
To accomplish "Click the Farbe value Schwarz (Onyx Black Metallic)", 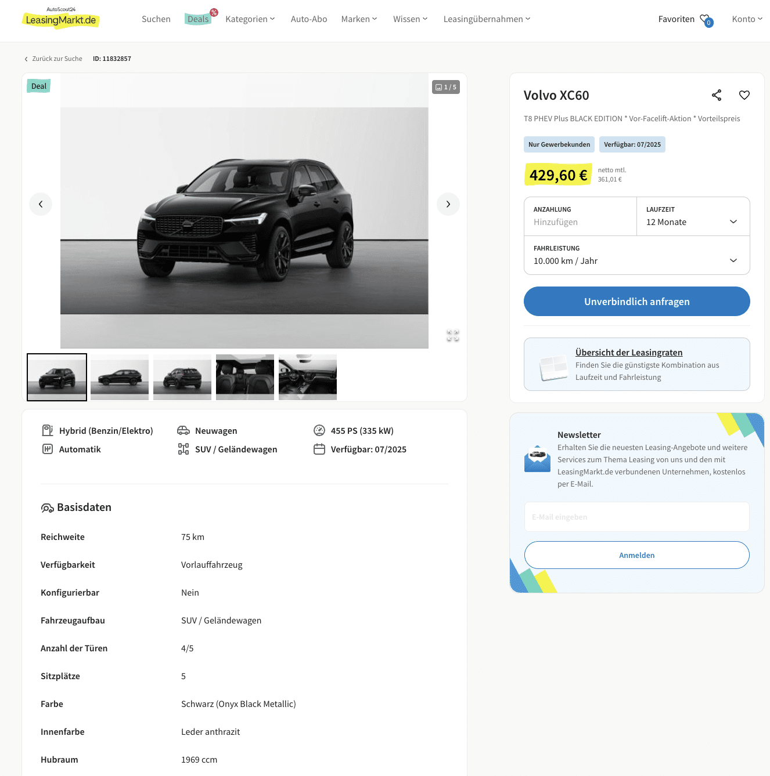I will [x=239, y=704].
